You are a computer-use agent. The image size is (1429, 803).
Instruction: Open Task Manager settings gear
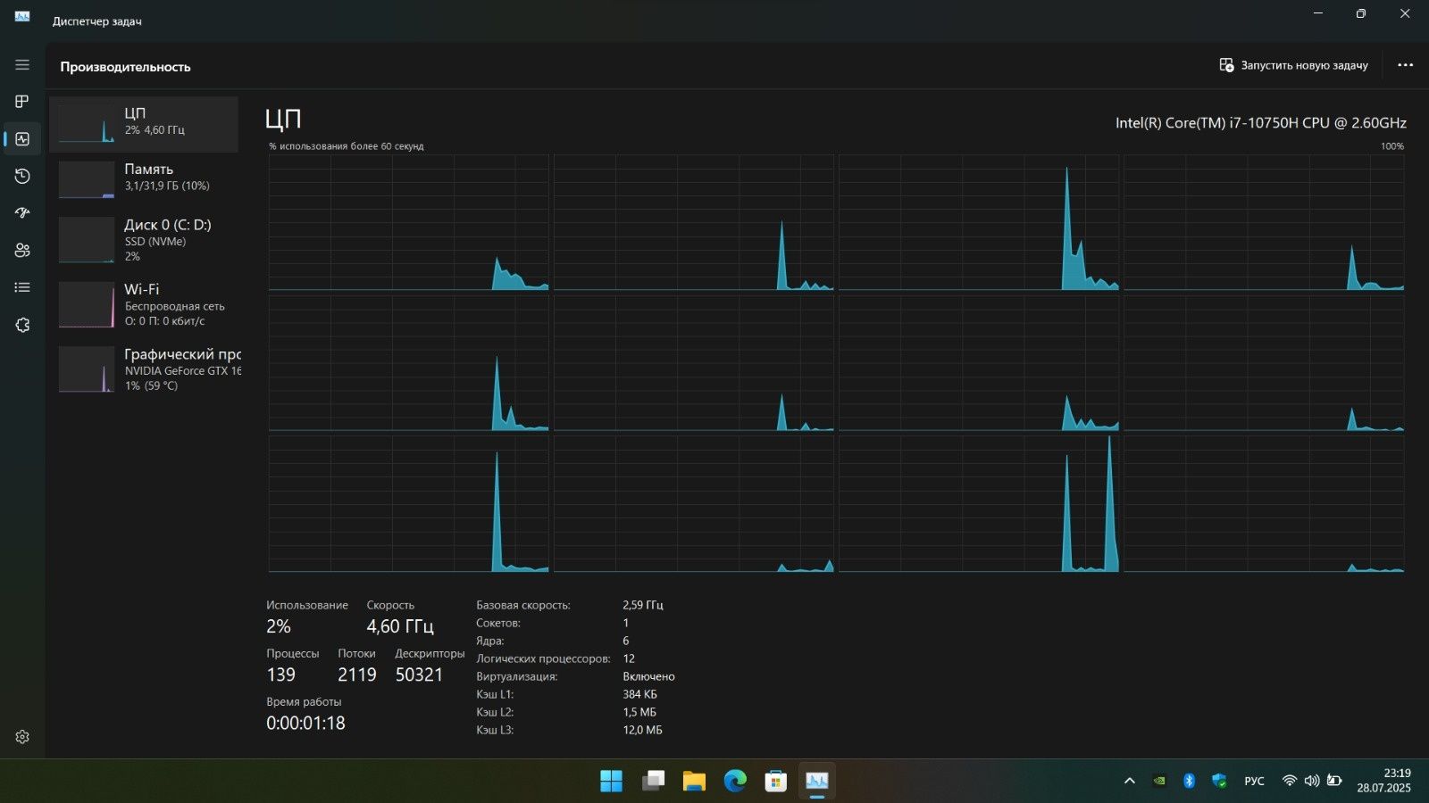(22, 737)
